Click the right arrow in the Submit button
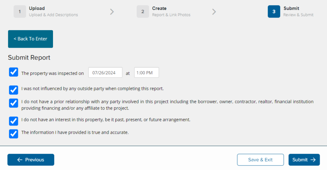Screen dimensions: 327x170 313,160
